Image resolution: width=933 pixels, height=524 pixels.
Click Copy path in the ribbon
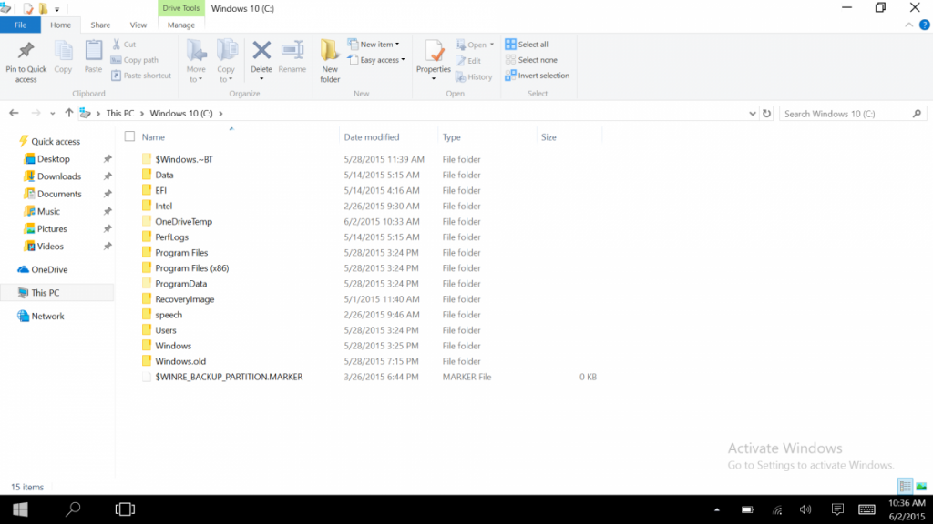click(x=135, y=60)
